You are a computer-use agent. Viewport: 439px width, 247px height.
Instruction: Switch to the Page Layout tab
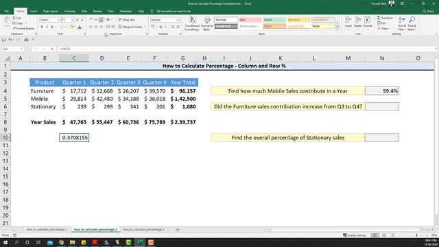(50, 11)
